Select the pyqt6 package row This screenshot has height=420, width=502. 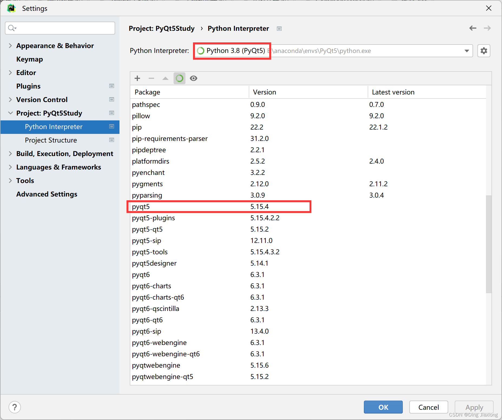coord(308,275)
